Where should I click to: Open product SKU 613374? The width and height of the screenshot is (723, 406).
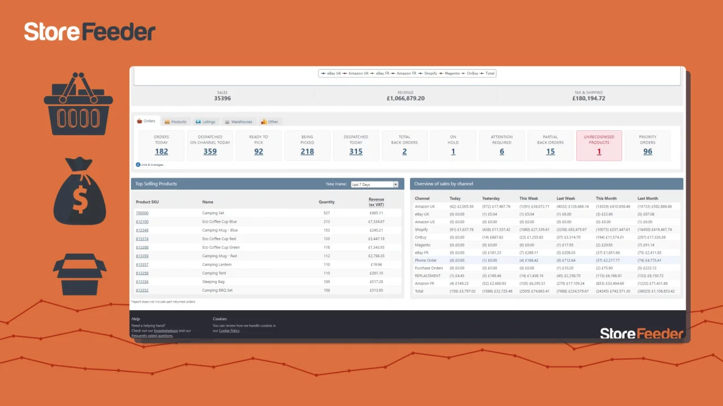142,239
